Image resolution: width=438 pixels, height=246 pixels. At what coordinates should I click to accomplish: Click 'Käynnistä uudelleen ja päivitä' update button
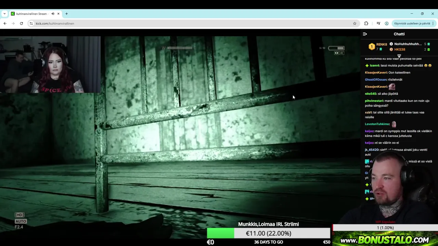point(412,24)
